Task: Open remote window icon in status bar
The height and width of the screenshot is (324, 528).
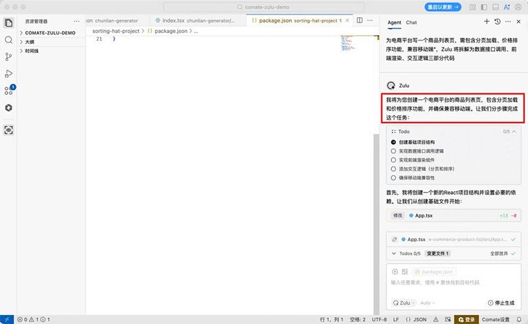Action: pyautogui.click(x=7, y=319)
